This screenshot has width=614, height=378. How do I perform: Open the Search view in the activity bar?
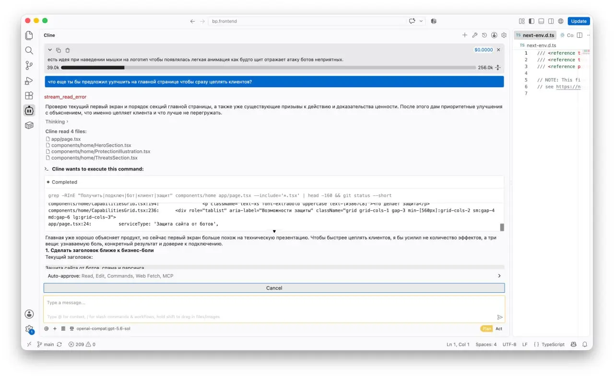pos(29,50)
